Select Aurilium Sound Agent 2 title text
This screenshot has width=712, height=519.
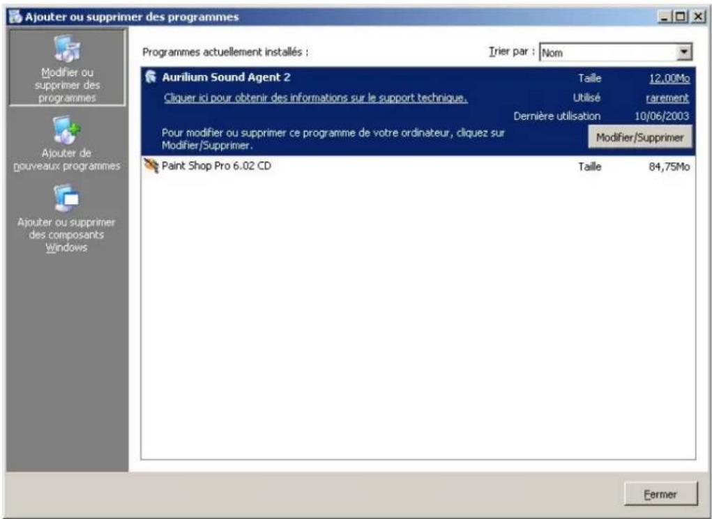pyautogui.click(x=226, y=77)
